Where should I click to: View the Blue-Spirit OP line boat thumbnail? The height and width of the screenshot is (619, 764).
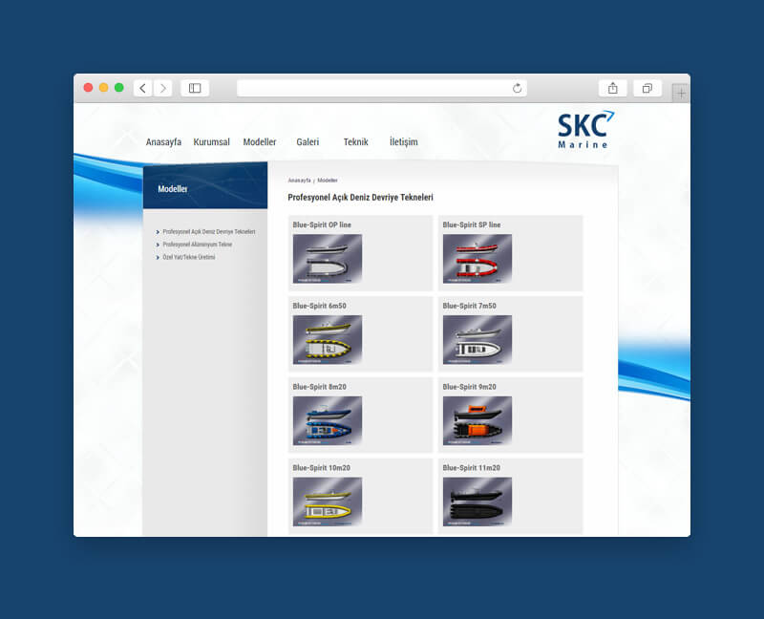tap(328, 258)
